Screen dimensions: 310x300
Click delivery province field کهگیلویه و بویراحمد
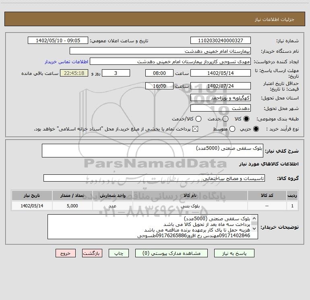(221, 97)
